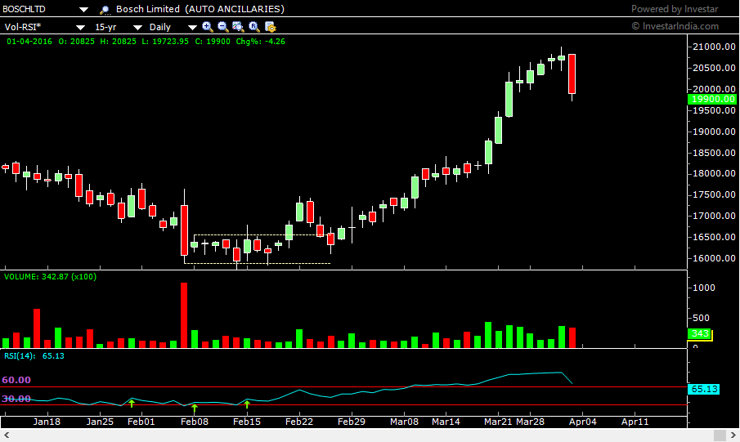740x442 pixels.
Task: Click the VOLUME: 342.87 (x100) title
Action: pyautogui.click(x=50, y=277)
